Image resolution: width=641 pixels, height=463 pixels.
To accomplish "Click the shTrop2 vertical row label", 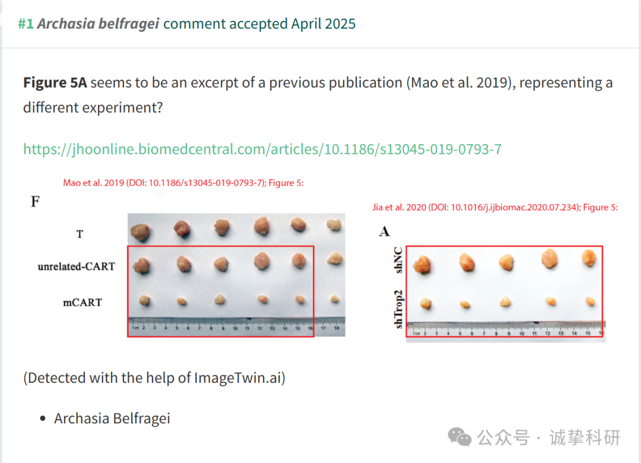I will click(x=398, y=309).
